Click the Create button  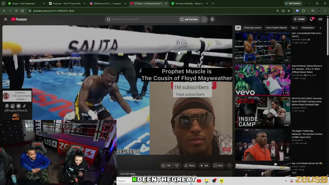point(299,19)
